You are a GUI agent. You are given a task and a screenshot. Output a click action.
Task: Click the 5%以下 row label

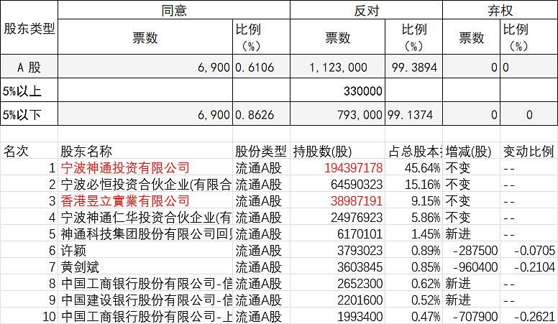click(29, 114)
